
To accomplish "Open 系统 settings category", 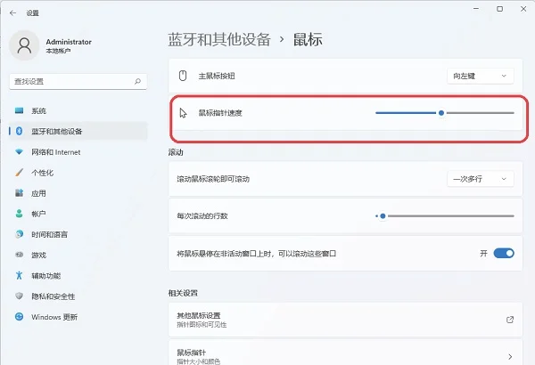I will [78, 110].
